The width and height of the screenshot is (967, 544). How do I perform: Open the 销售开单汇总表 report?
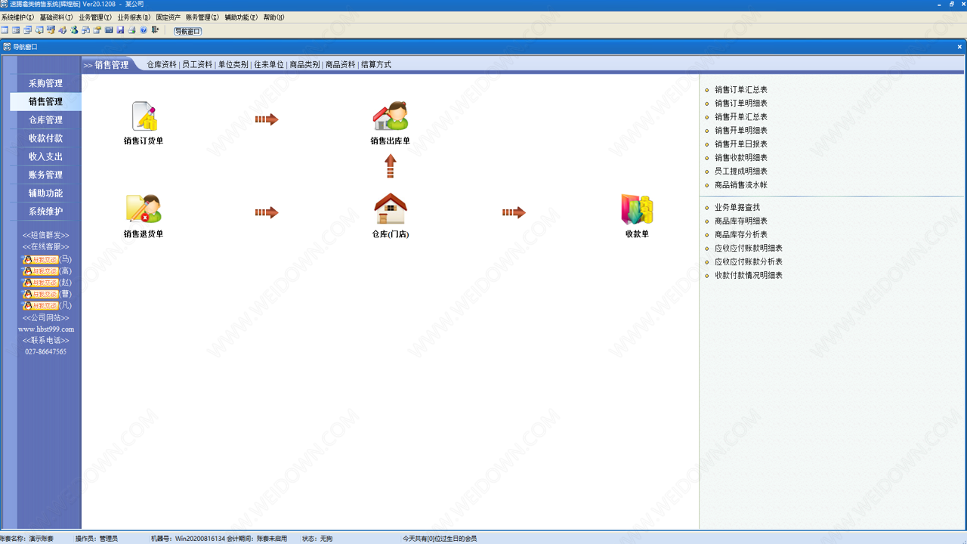click(741, 117)
